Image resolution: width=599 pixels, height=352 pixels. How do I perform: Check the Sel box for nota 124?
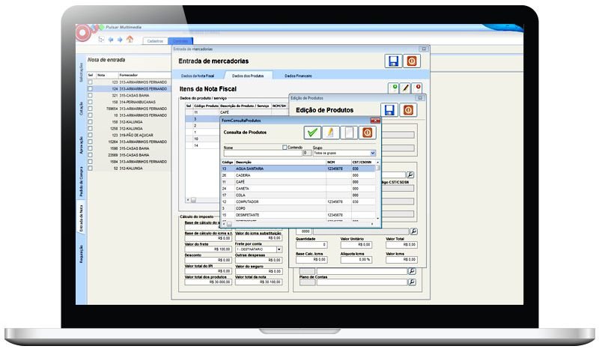click(91, 88)
